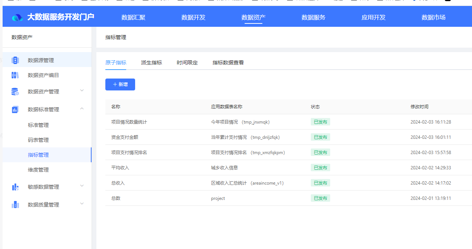472x249 pixels.
Task: Open the 数据资产 top menu
Action: click(x=253, y=17)
